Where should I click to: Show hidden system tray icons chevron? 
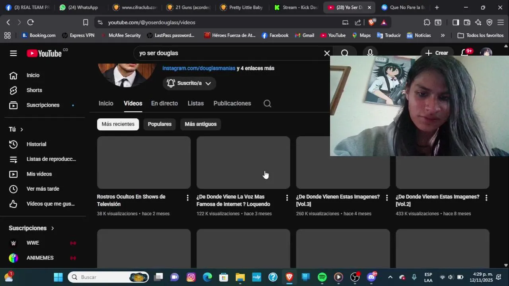coord(390,277)
